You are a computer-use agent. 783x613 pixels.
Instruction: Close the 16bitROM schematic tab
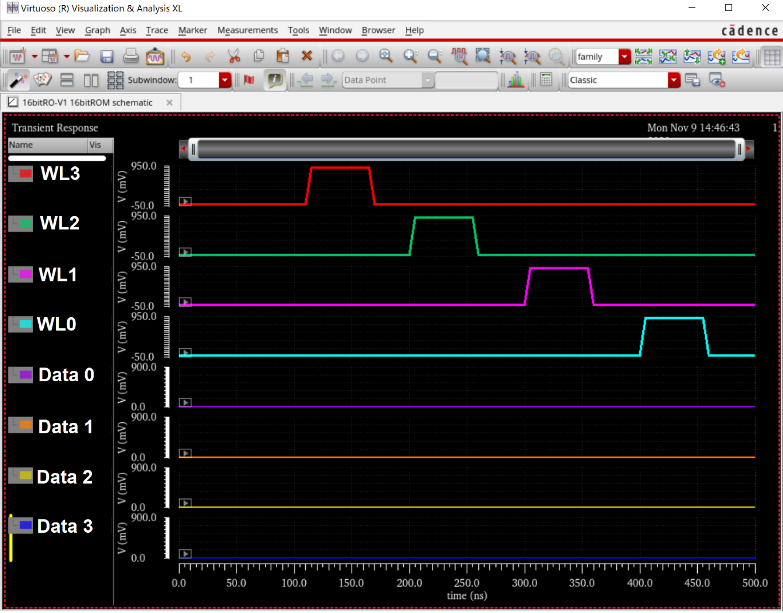tap(169, 103)
